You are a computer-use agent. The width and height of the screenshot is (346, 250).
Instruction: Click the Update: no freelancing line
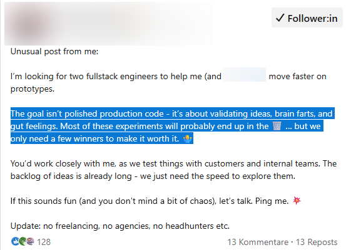click(x=120, y=226)
